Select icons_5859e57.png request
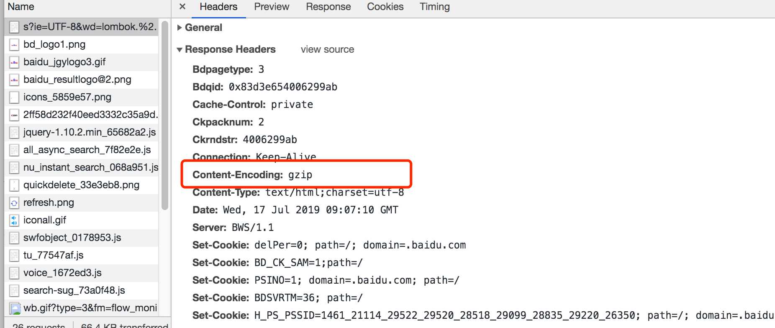Screen dimensions: 775x328 [81, 97]
